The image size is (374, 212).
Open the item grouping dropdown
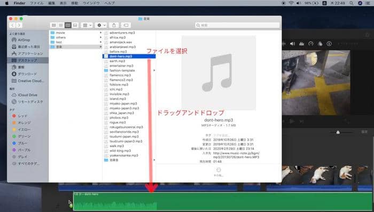click(x=87, y=25)
